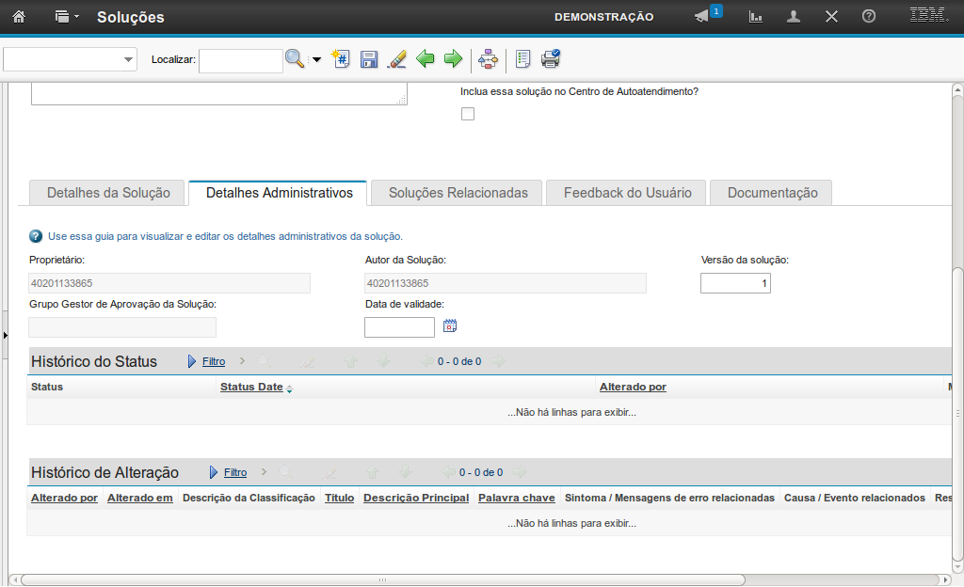Switch to Soluções Relacionadas tab
964x587 pixels.
tap(458, 193)
